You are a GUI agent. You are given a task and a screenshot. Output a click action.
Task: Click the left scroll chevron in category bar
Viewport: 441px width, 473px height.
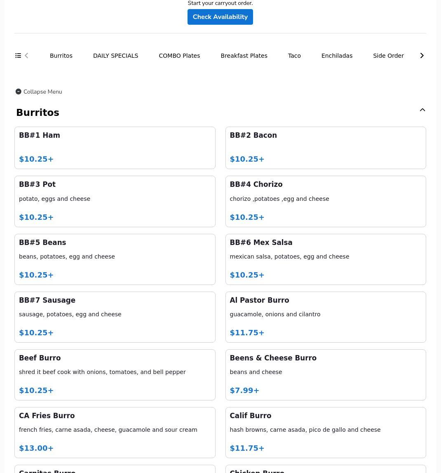(x=26, y=56)
